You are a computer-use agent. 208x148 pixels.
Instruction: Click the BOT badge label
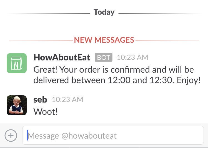point(103,57)
